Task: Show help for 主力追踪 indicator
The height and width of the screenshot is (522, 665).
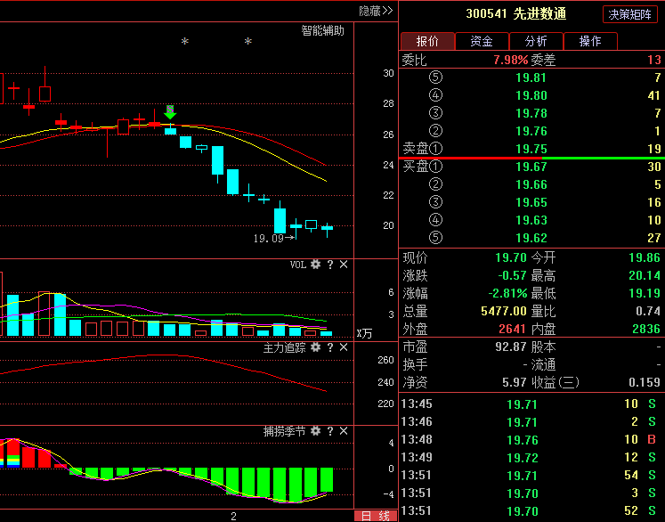Action: coord(329,347)
